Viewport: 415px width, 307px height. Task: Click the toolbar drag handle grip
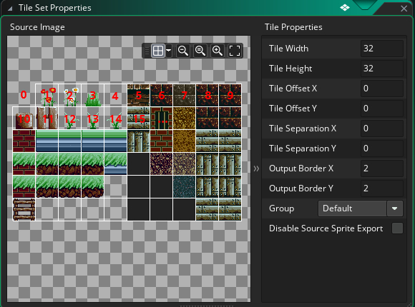pyautogui.click(x=147, y=51)
